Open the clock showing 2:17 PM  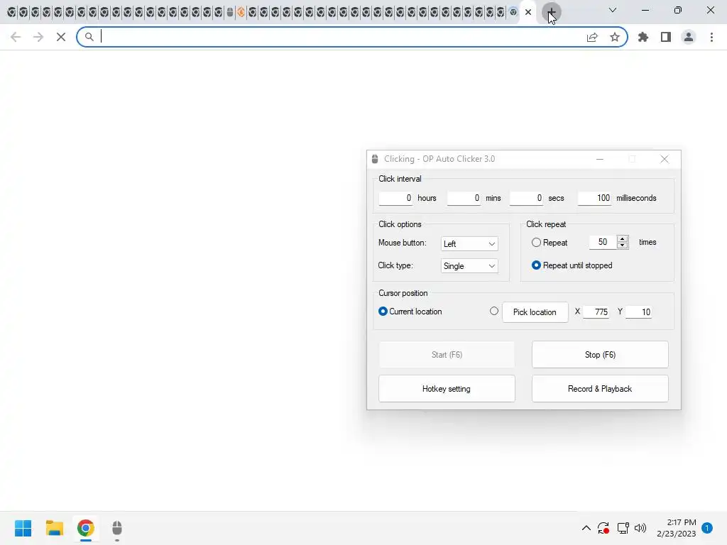(x=677, y=528)
